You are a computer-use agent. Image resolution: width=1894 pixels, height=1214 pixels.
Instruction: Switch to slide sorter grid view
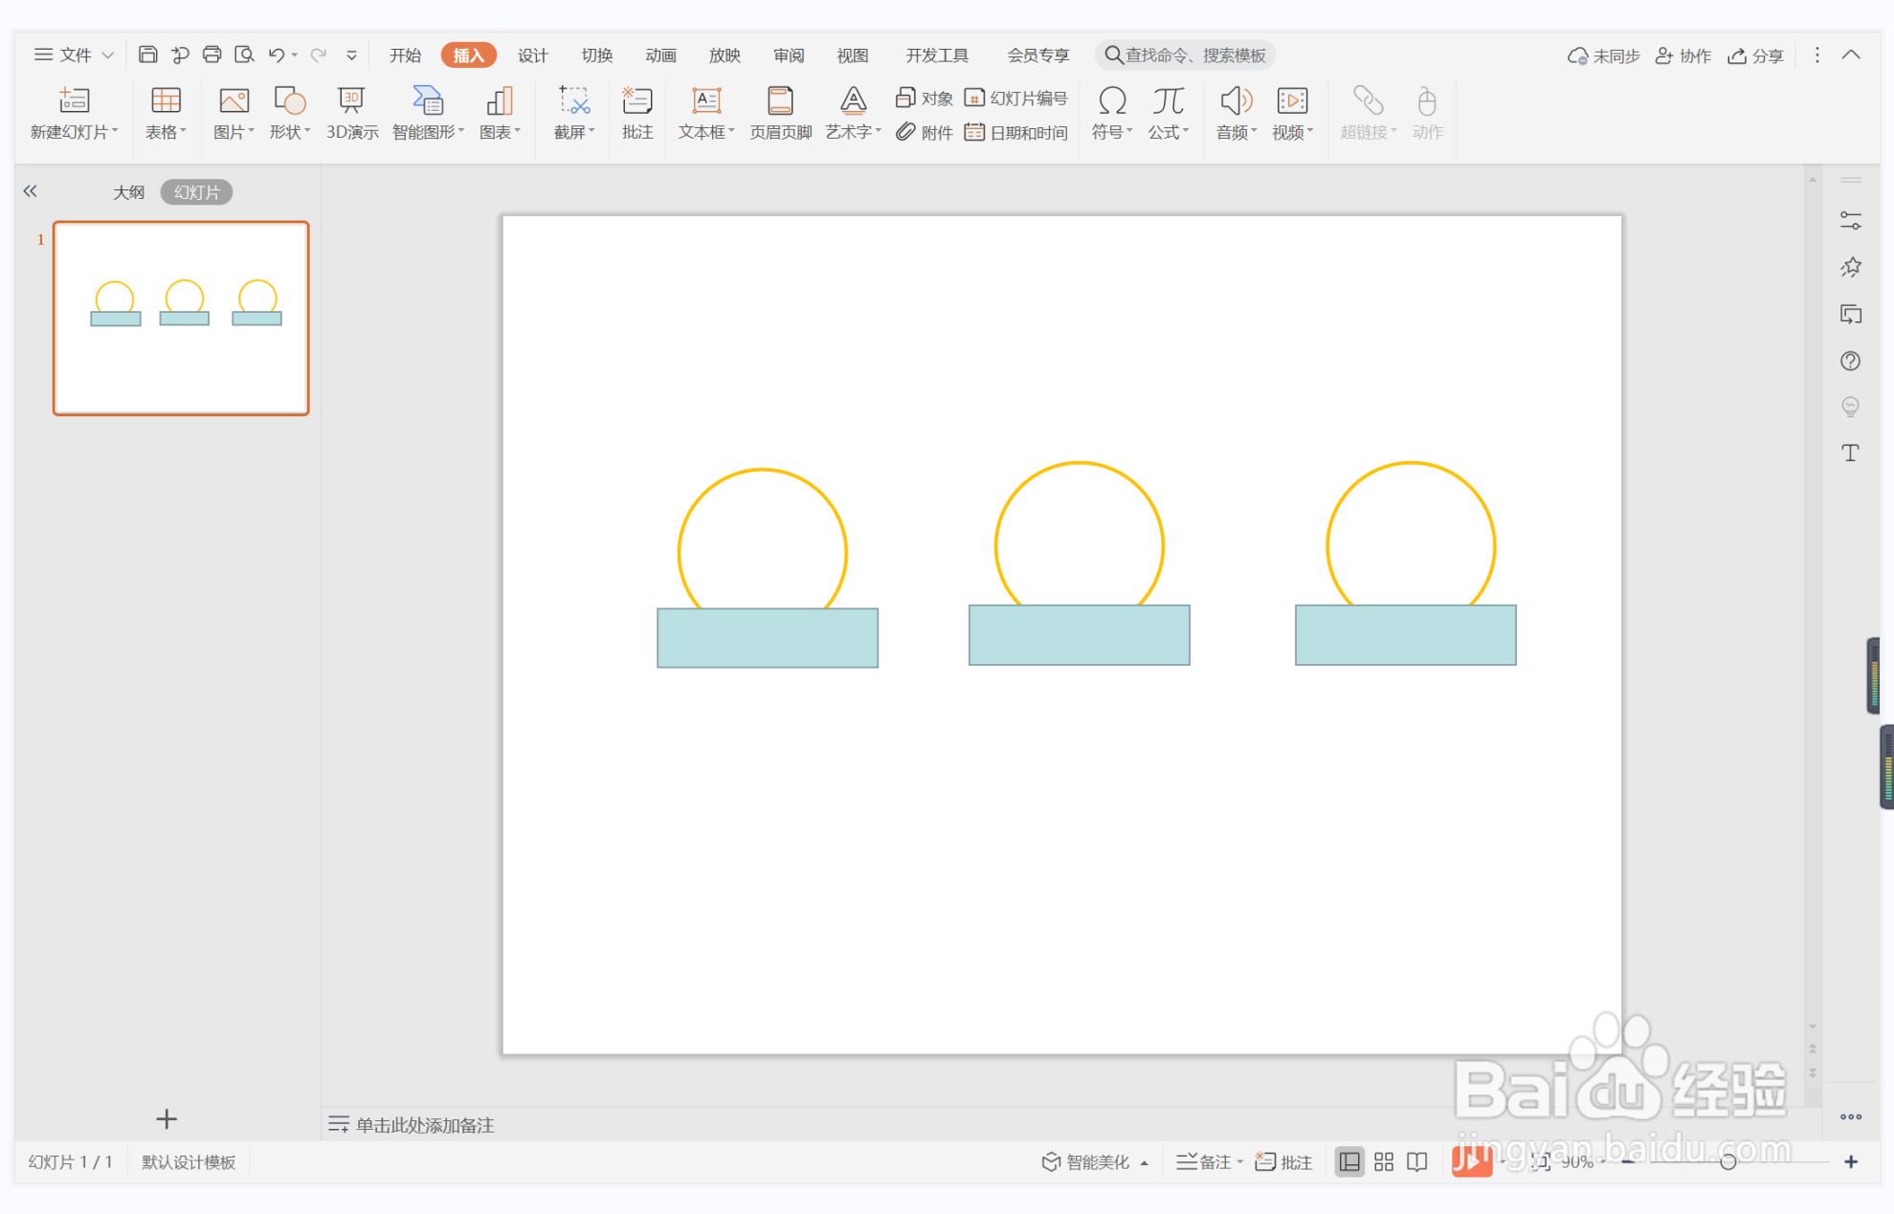point(1384,1161)
